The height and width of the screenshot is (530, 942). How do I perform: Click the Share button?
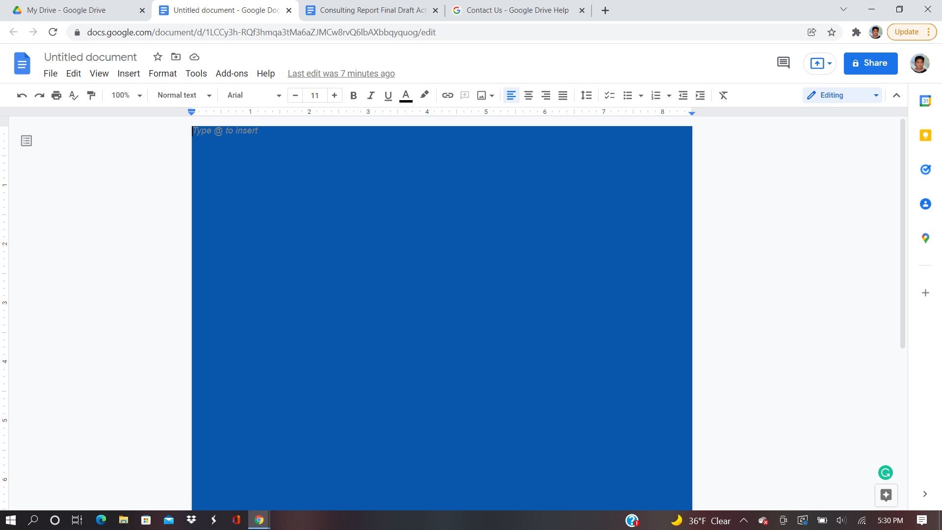point(871,63)
